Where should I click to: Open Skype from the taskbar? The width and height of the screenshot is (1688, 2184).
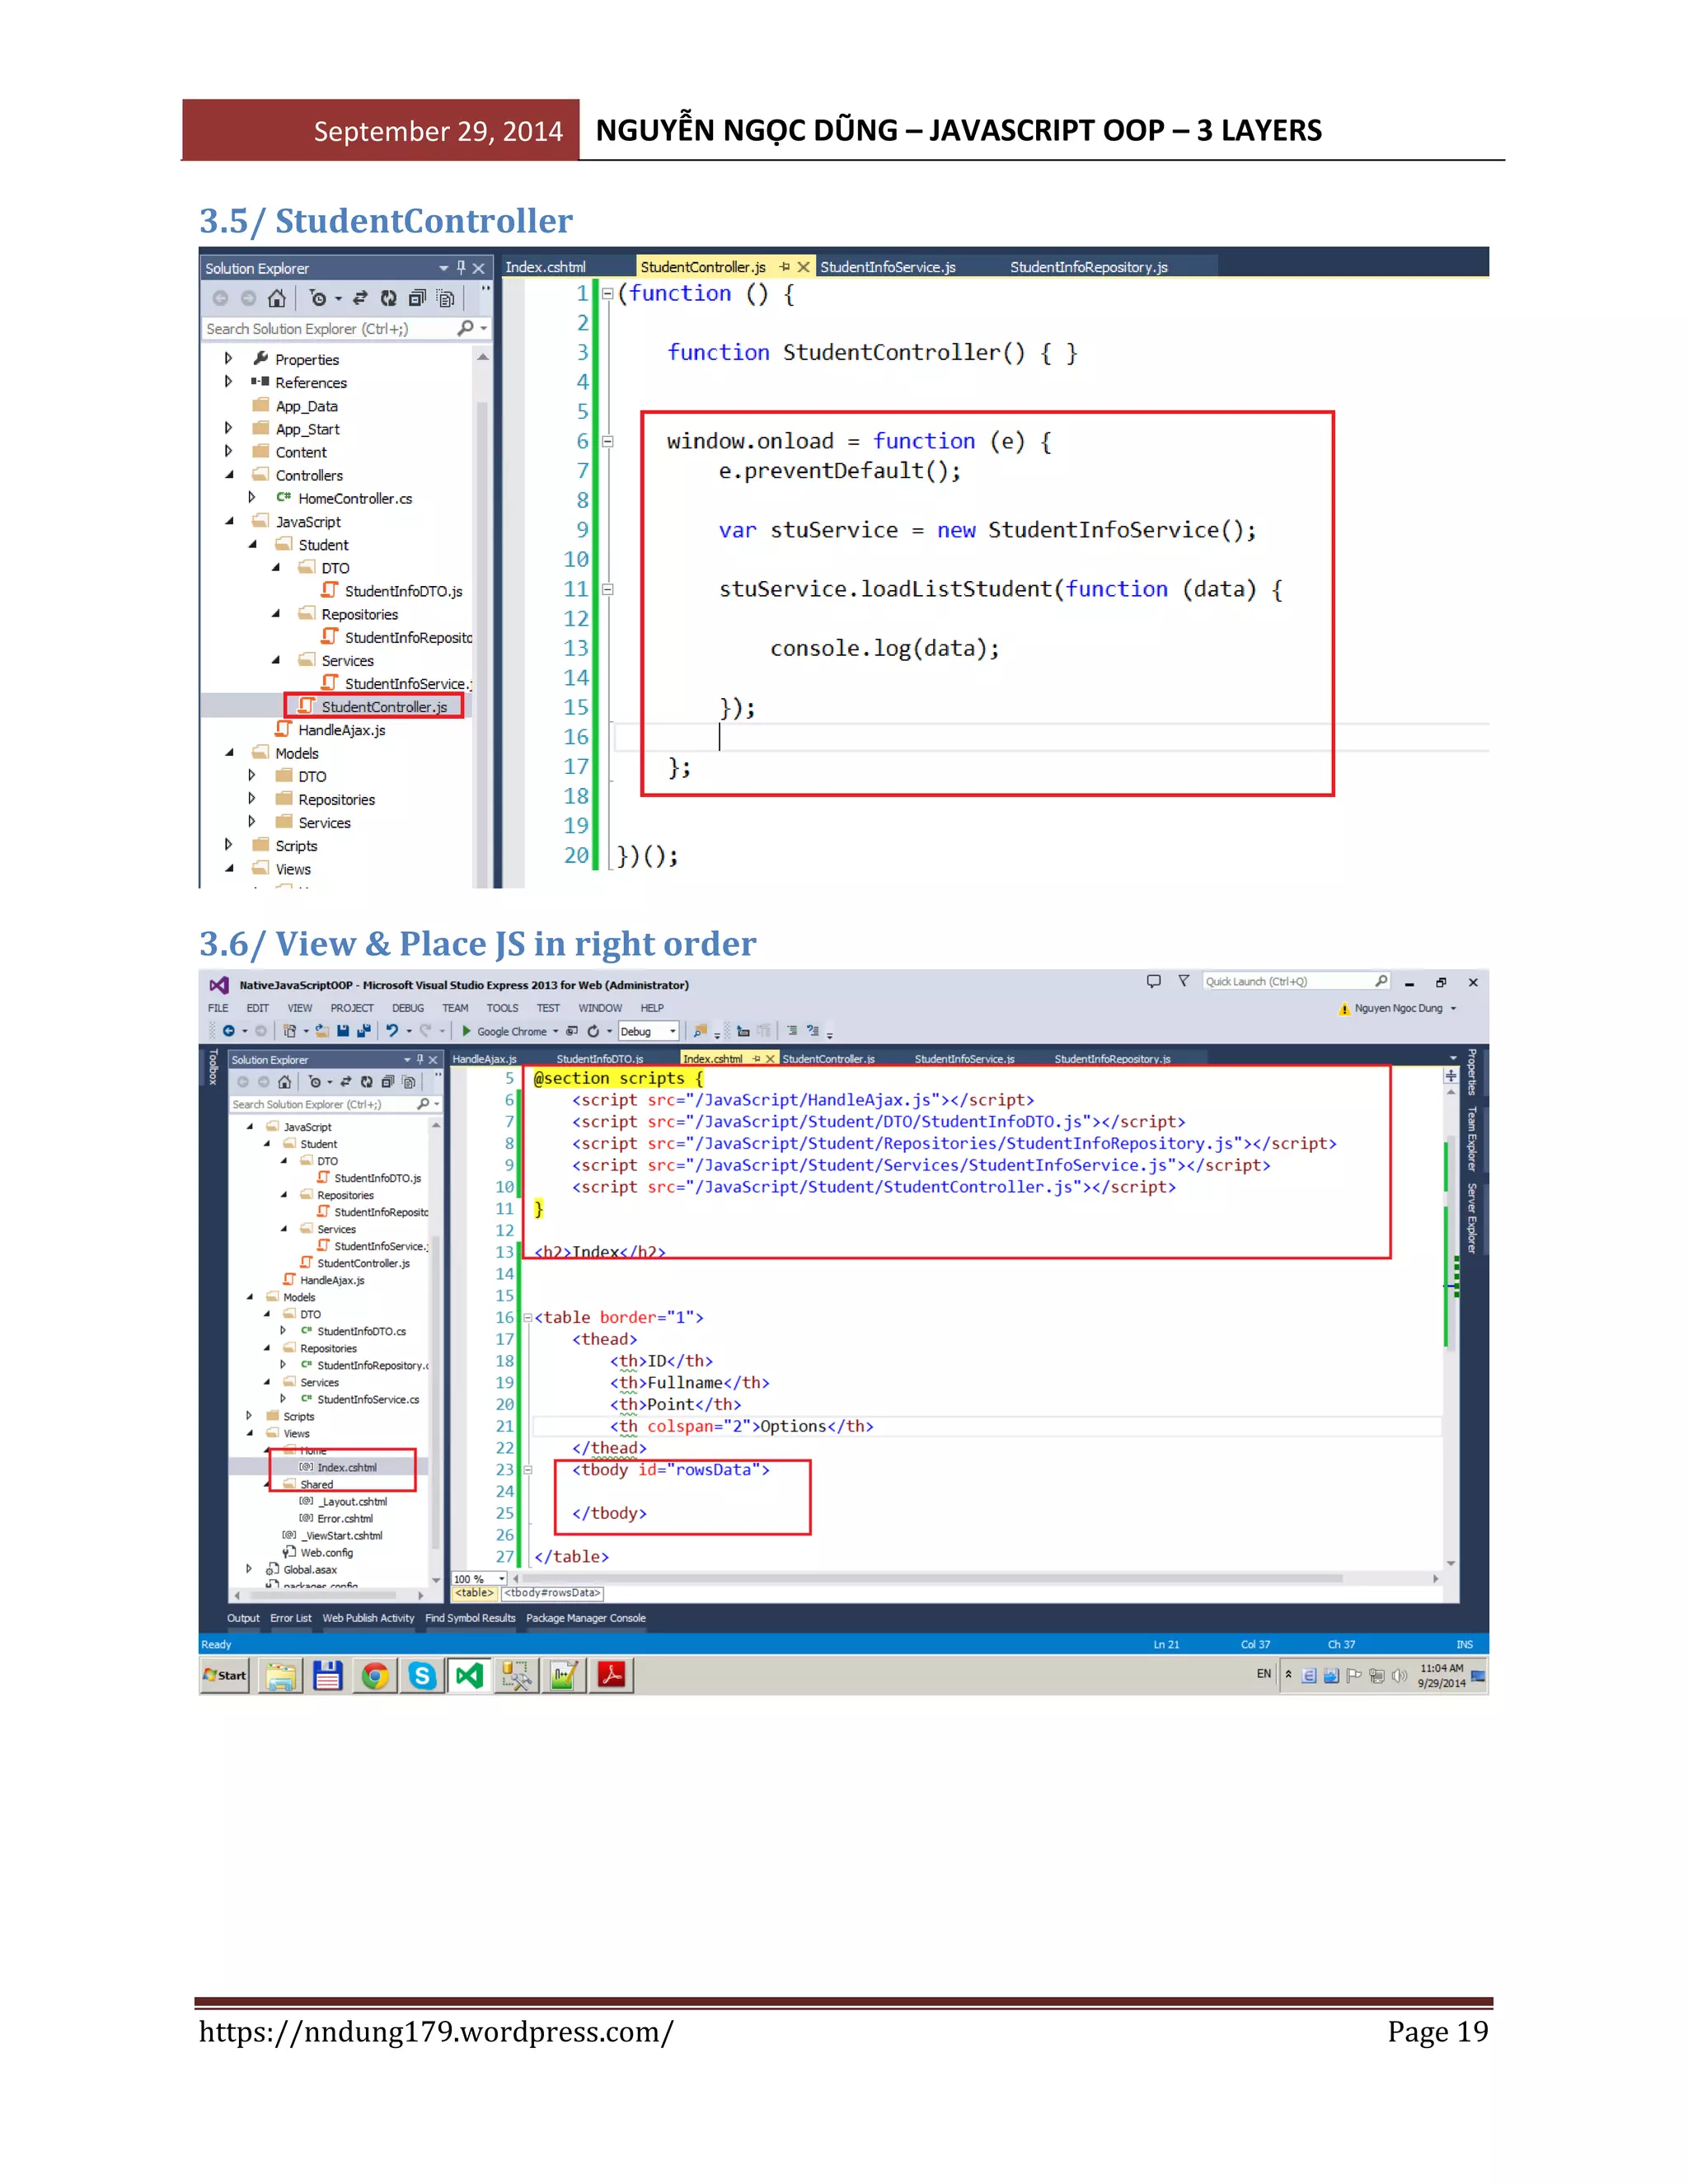coord(422,1675)
